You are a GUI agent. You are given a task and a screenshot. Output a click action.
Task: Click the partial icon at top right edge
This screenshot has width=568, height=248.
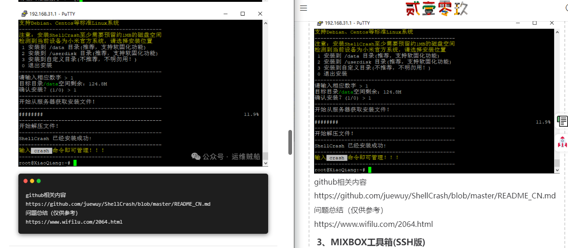click(566, 8)
